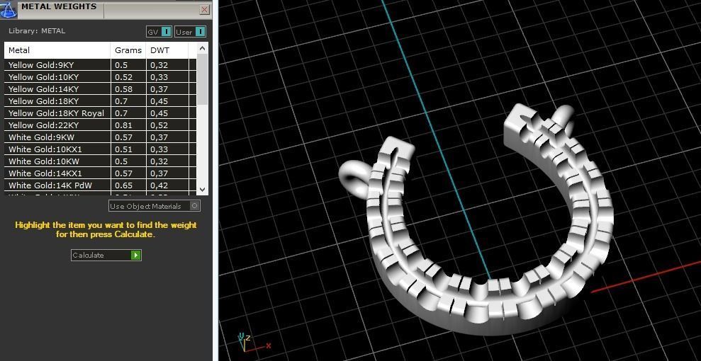
Task: Select the White Gold:14K PdW row
Action: tap(100, 185)
